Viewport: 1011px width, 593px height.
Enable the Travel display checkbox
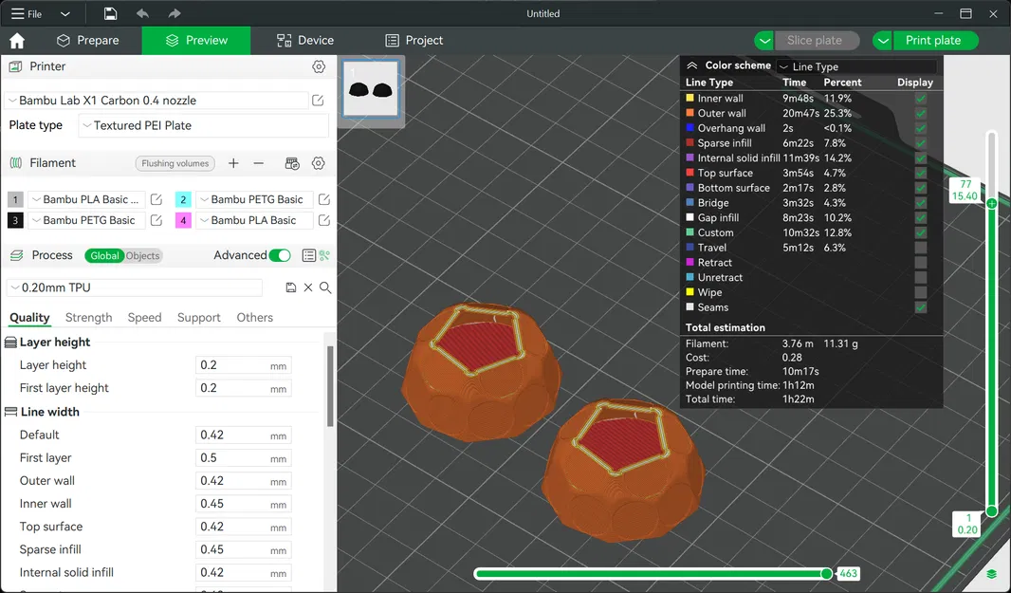[919, 248]
